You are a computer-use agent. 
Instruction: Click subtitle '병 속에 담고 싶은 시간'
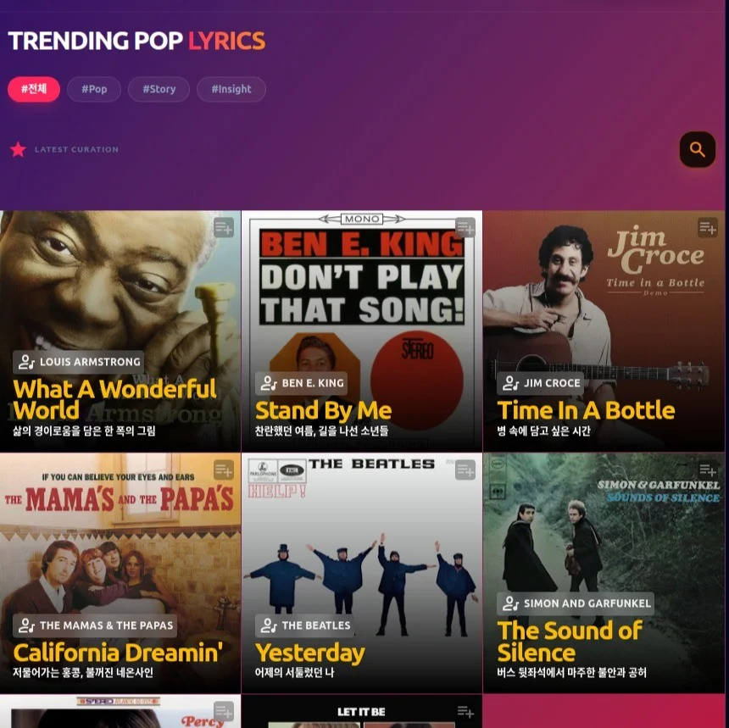(x=543, y=431)
